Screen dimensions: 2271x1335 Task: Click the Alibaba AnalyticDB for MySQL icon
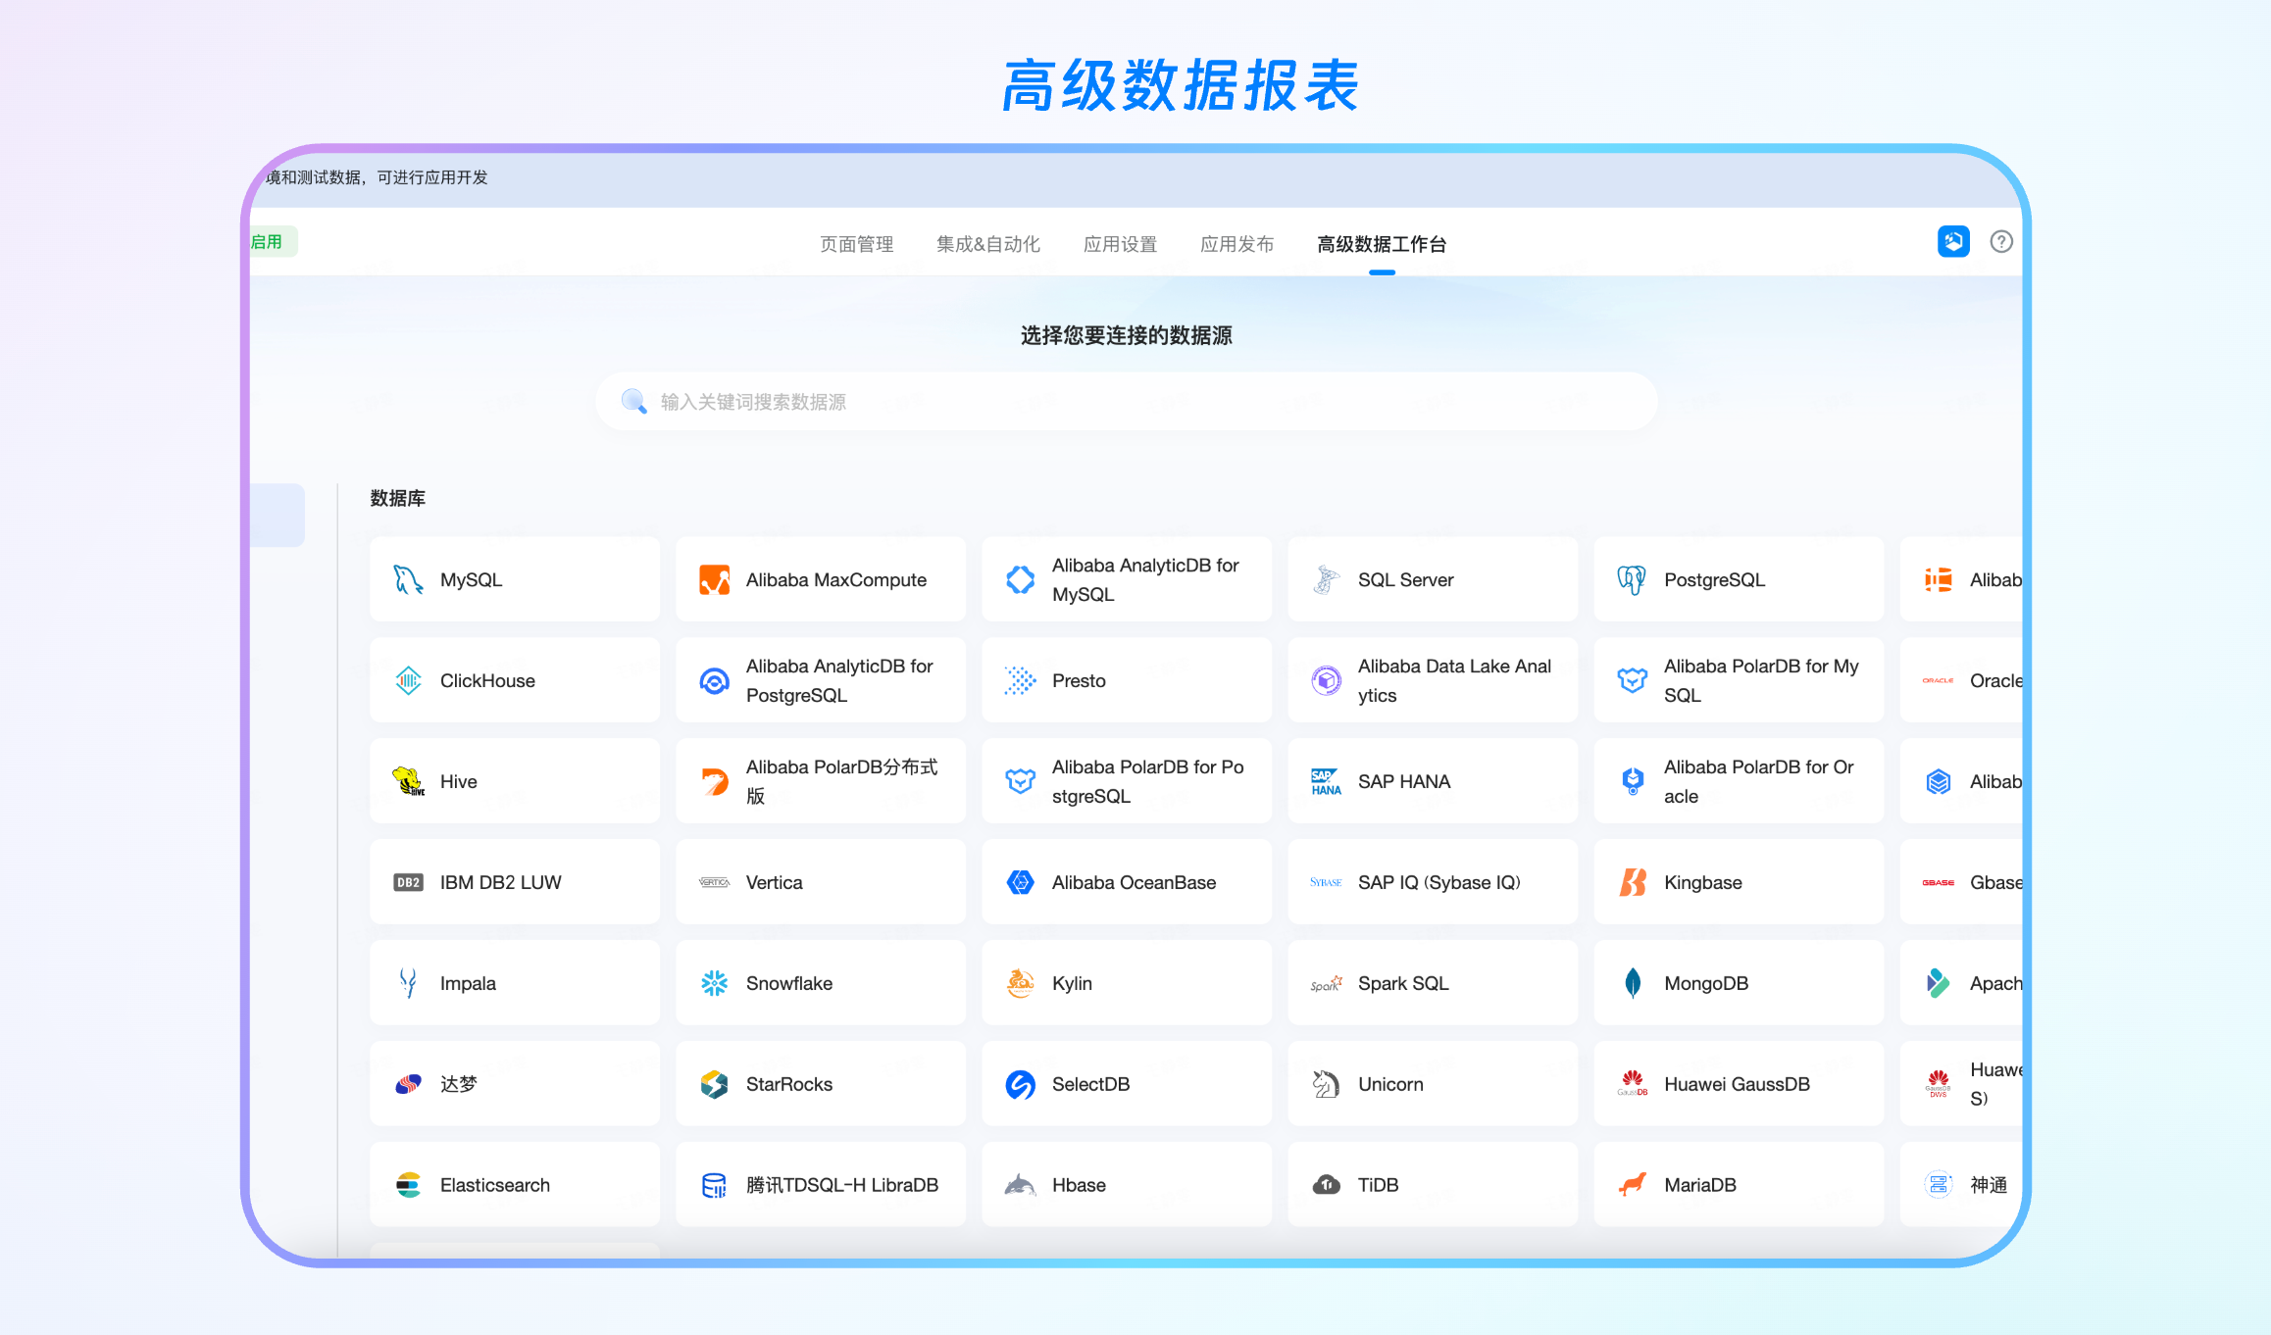click(x=1020, y=579)
